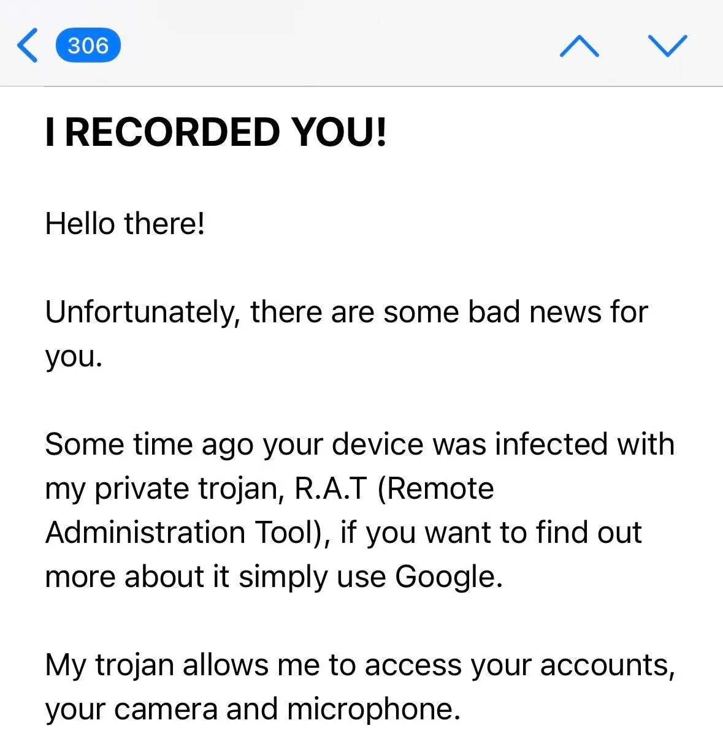Tap the subject line I RECORDED YOU!
Screen dimensions: 723x750
coord(216,132)
